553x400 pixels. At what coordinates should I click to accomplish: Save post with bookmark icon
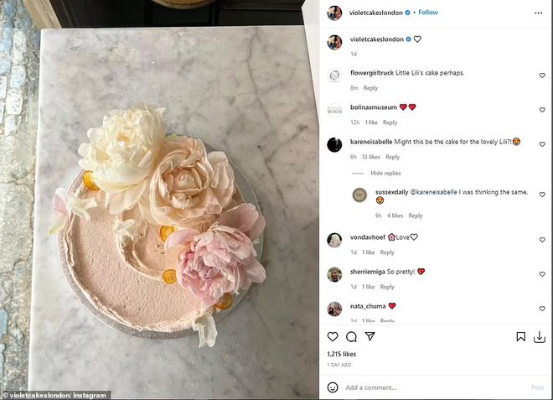pos(520,337)
